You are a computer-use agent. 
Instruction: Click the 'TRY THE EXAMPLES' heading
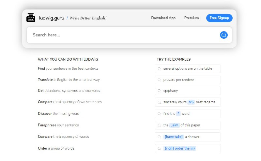174,59
